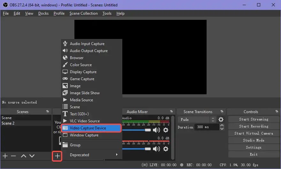The height and width of the screenshot is (169, 281).
Task: Open the transition properties gear next to Fade
Action: 221,119
